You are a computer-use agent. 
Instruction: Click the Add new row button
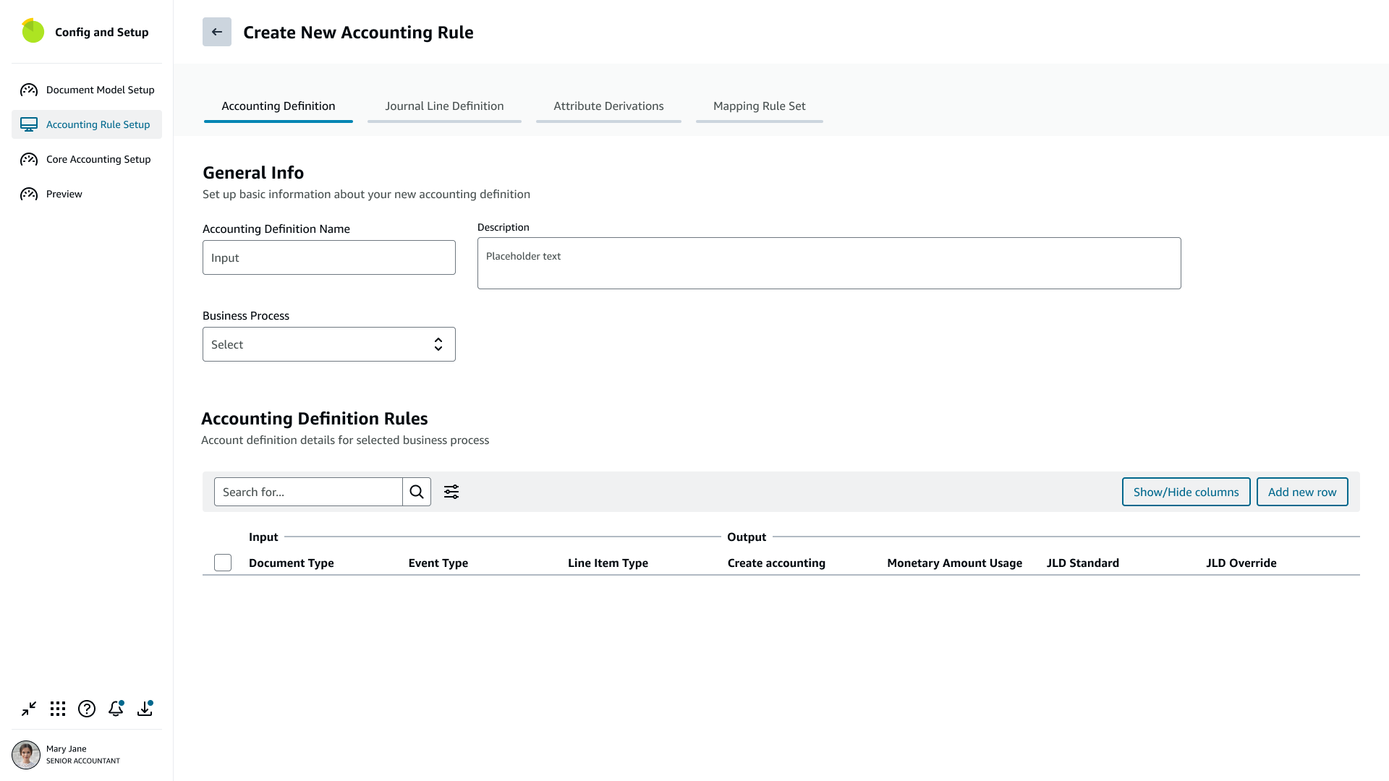pyautogui.click(x=1301, y=492)
